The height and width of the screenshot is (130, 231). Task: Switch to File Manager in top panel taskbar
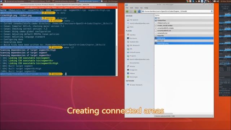[109, 1]
